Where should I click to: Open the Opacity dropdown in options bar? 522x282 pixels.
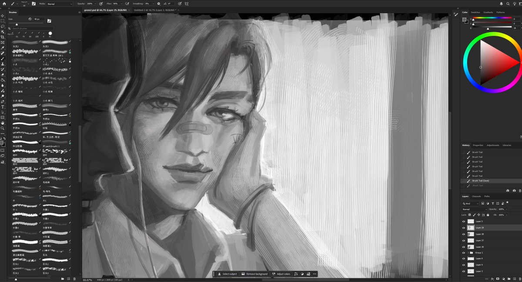coord(95,3)
